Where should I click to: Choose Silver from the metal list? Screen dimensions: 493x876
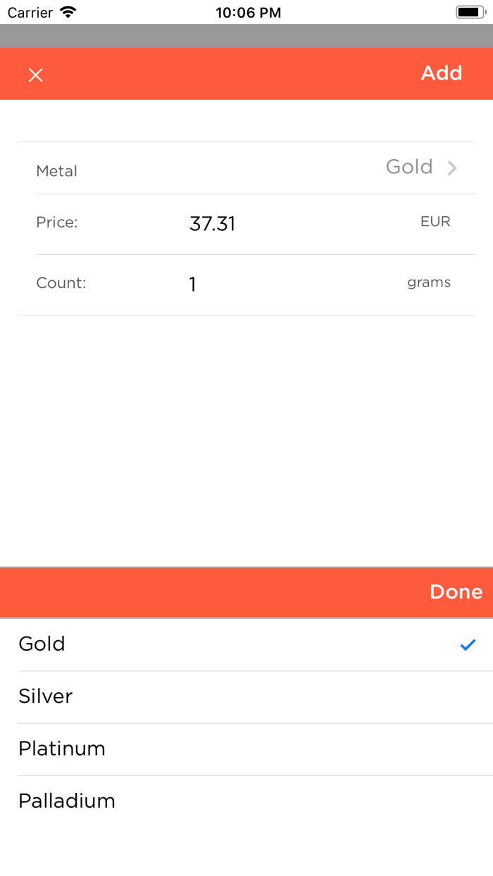point(46,696)
